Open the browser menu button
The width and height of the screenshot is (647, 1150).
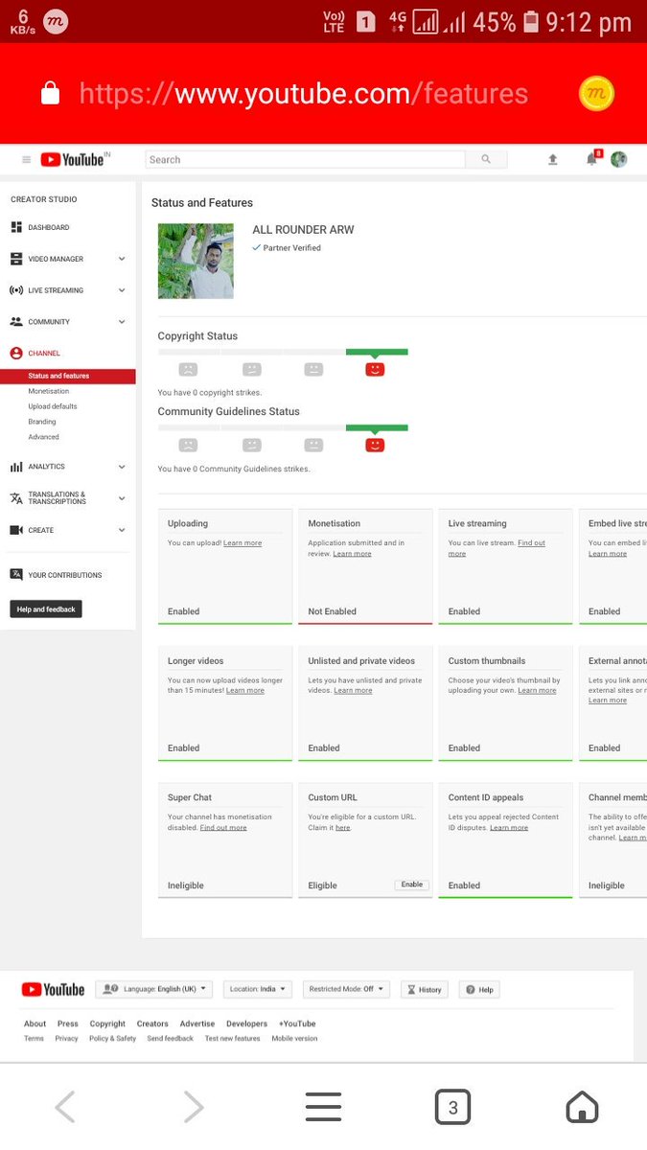click(x=323, y=1107)
